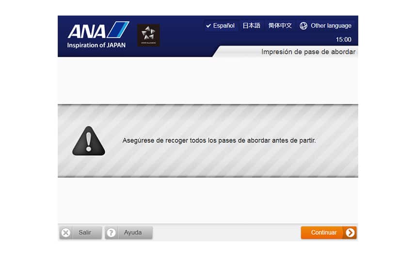Image resolution: width=416 pixels, height=257 pixels.
Task: Click the 15:00 clock display
Action: 343,39
